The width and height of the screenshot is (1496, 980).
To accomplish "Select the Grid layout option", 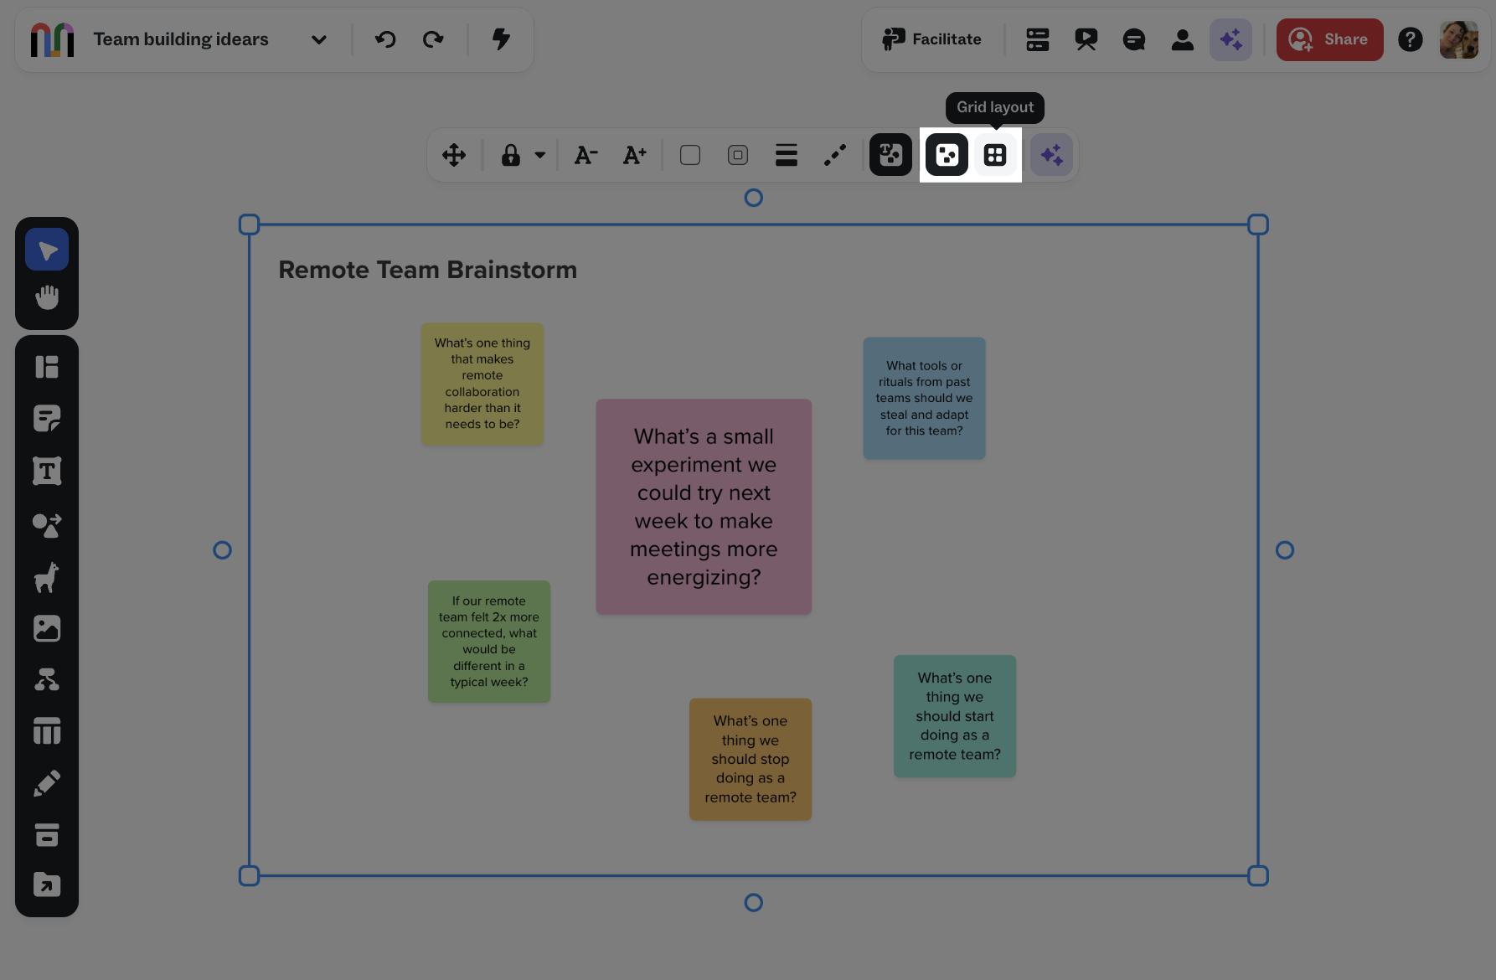I will tap(995, 155).
